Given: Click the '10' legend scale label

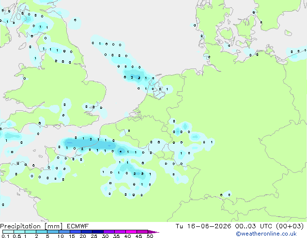Looking at the screenshot, I should point(61,236).
